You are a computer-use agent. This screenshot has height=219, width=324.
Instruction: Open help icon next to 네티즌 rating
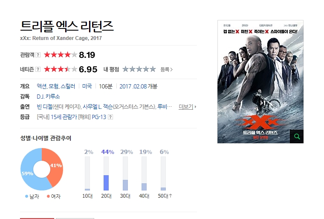[x=38, y=69]
